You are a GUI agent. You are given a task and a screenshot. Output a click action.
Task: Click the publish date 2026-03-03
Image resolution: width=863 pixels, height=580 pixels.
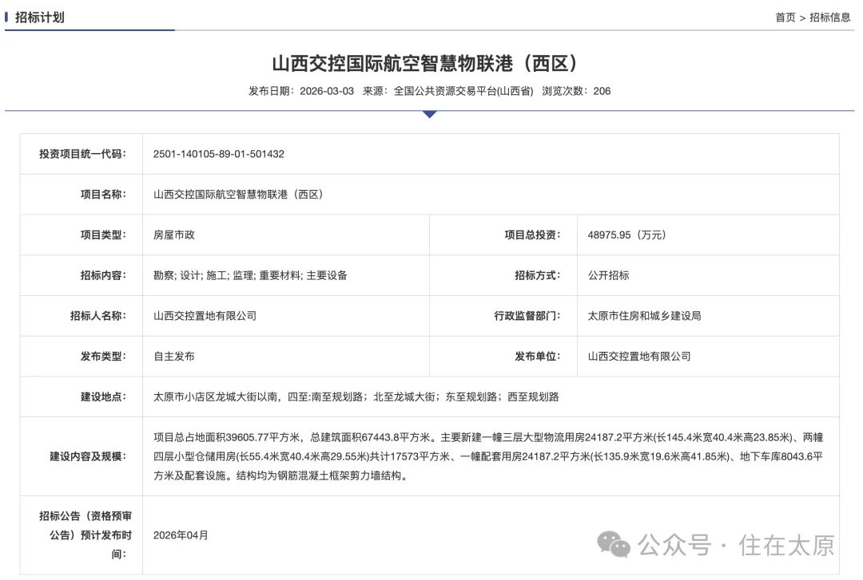[326, 91]
